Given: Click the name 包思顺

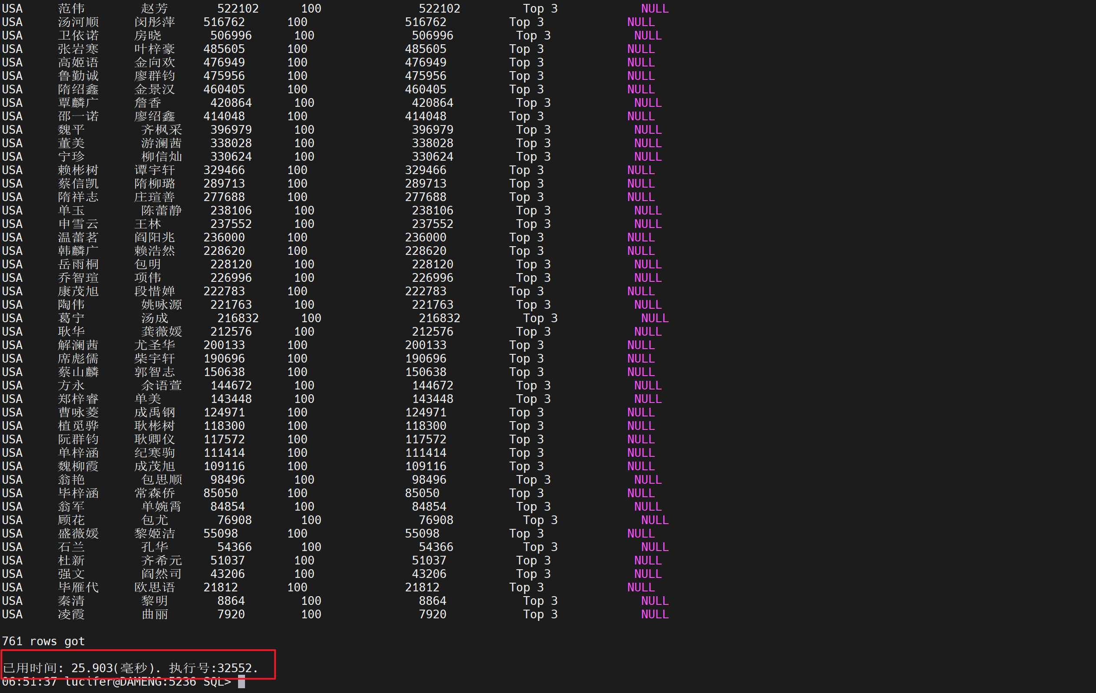Looking at the screenshot, I should (x=161, y=480).
